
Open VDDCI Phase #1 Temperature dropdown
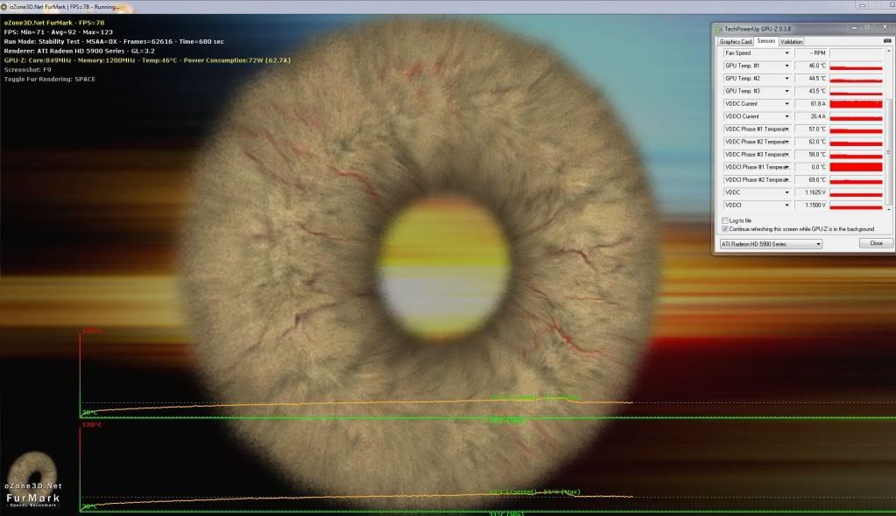tap(787, 167)
